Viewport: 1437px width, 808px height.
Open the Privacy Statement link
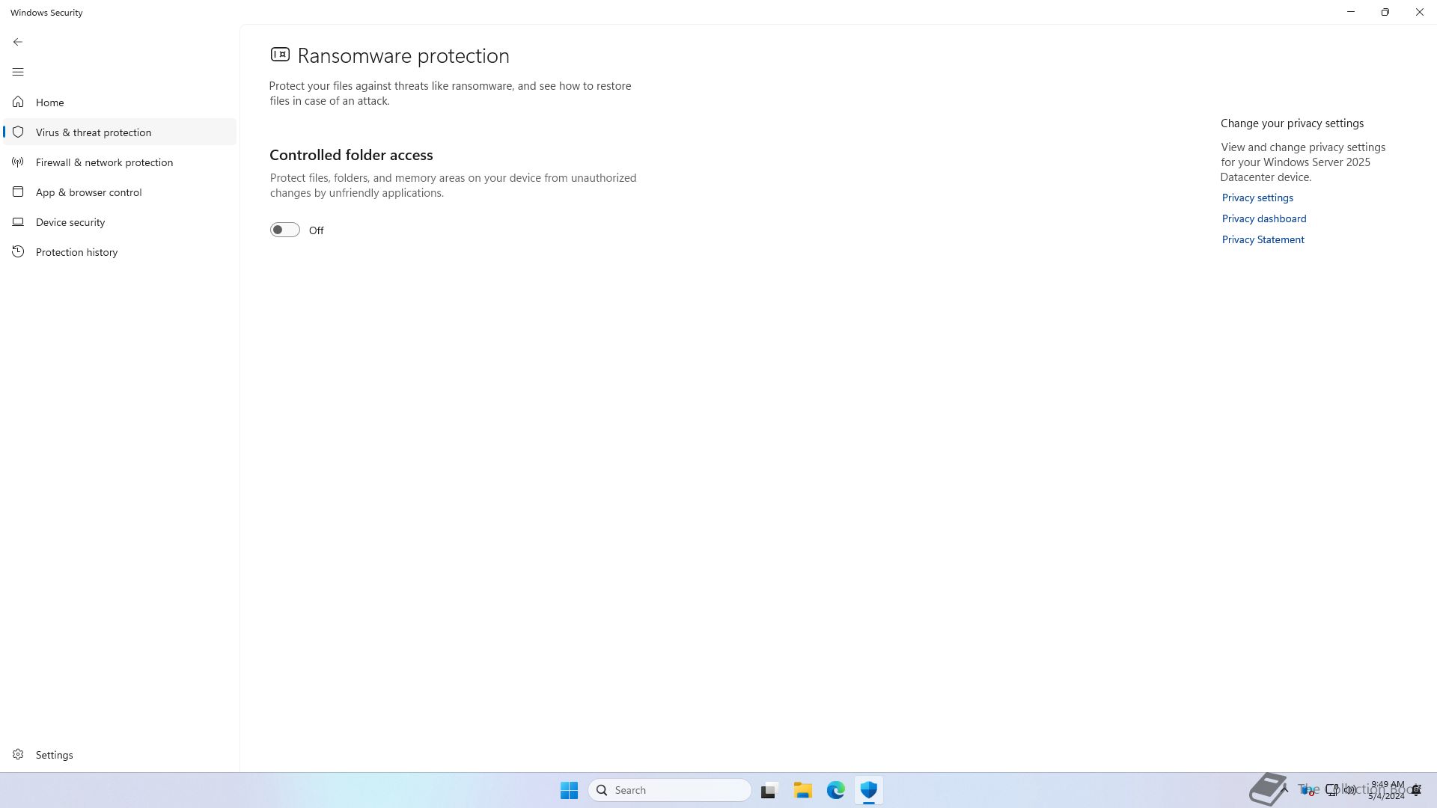click(1263, 239)
